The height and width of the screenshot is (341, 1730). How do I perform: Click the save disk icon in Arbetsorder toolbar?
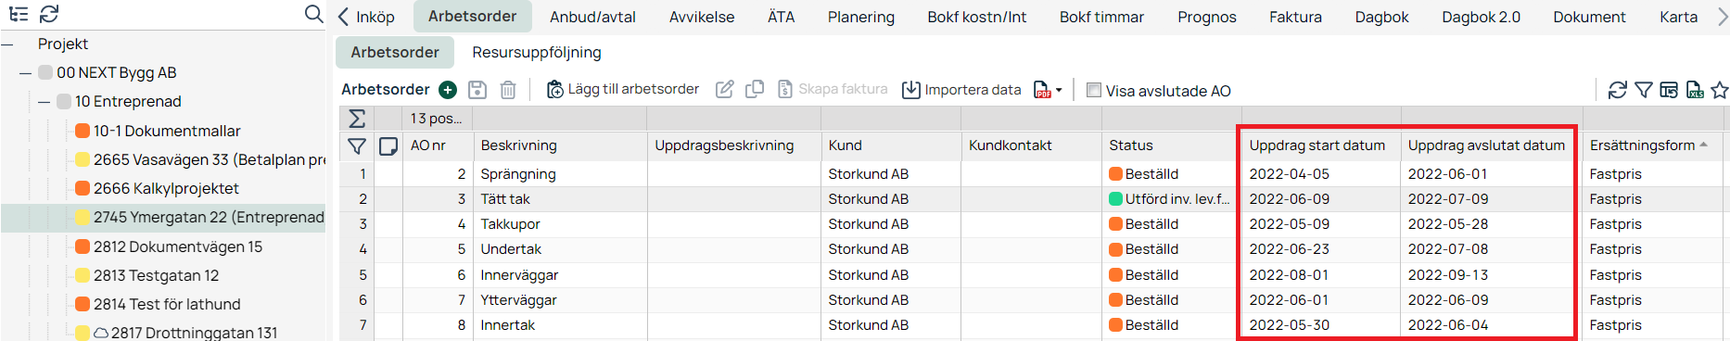(x=477, y=90)
